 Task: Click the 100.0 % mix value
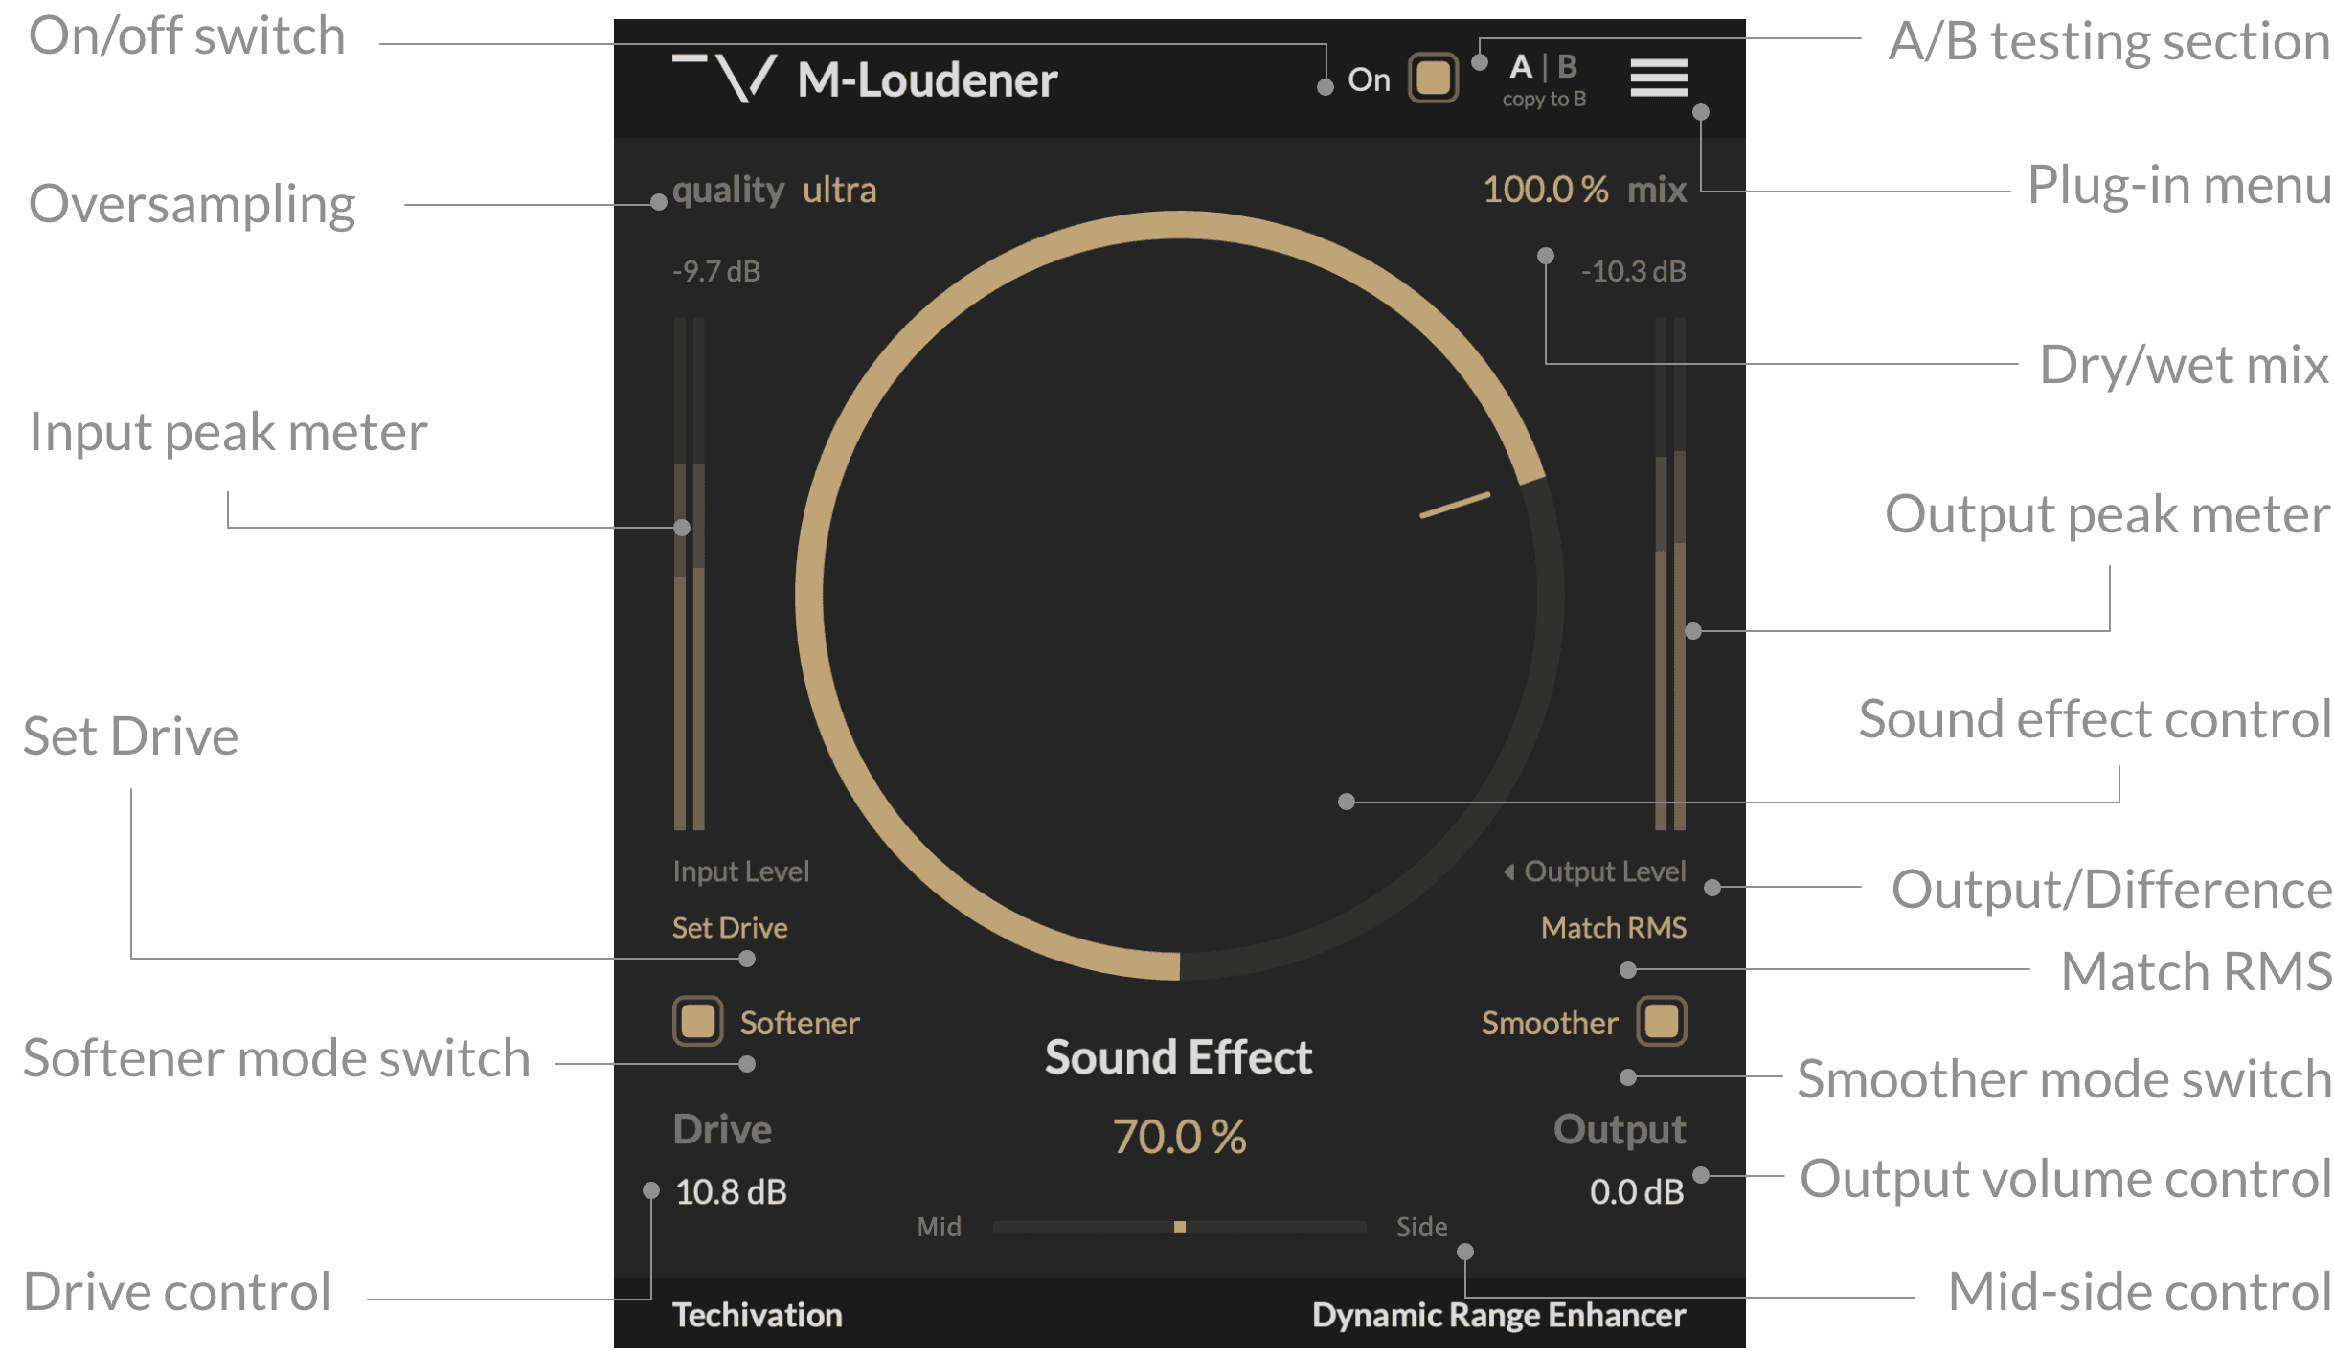pos(1546,190)
